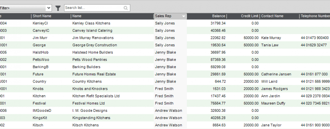Click short name IMGoodeD

click(42, 111)
